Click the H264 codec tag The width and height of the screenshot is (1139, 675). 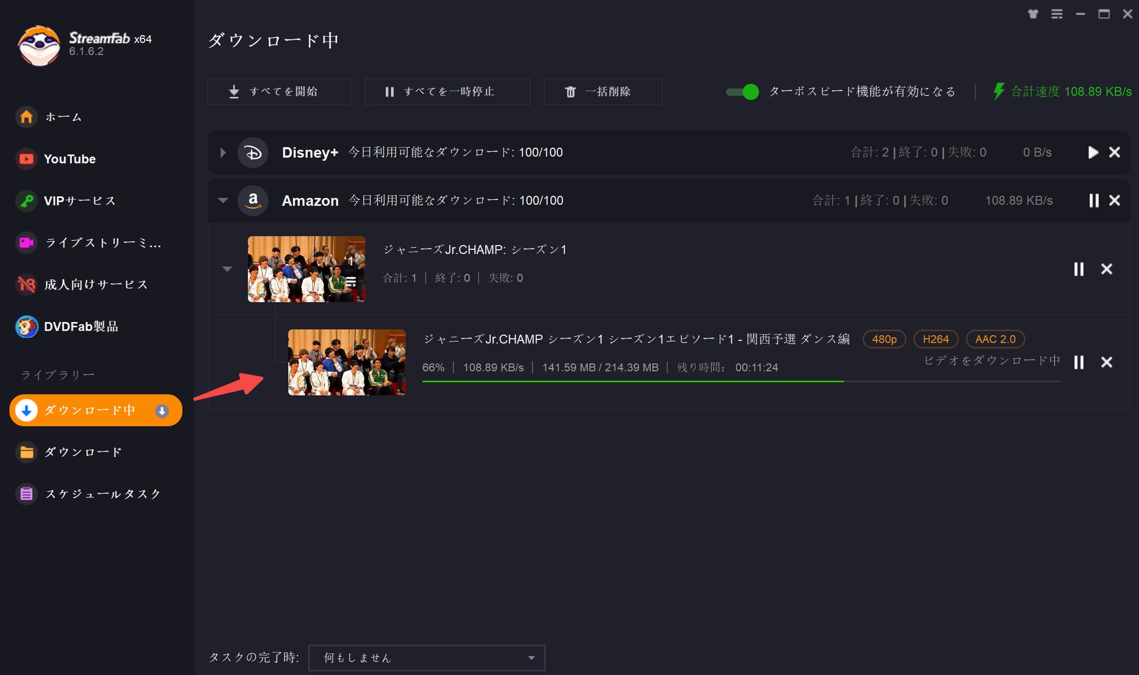pyautogui.click(x=936, y=339)
